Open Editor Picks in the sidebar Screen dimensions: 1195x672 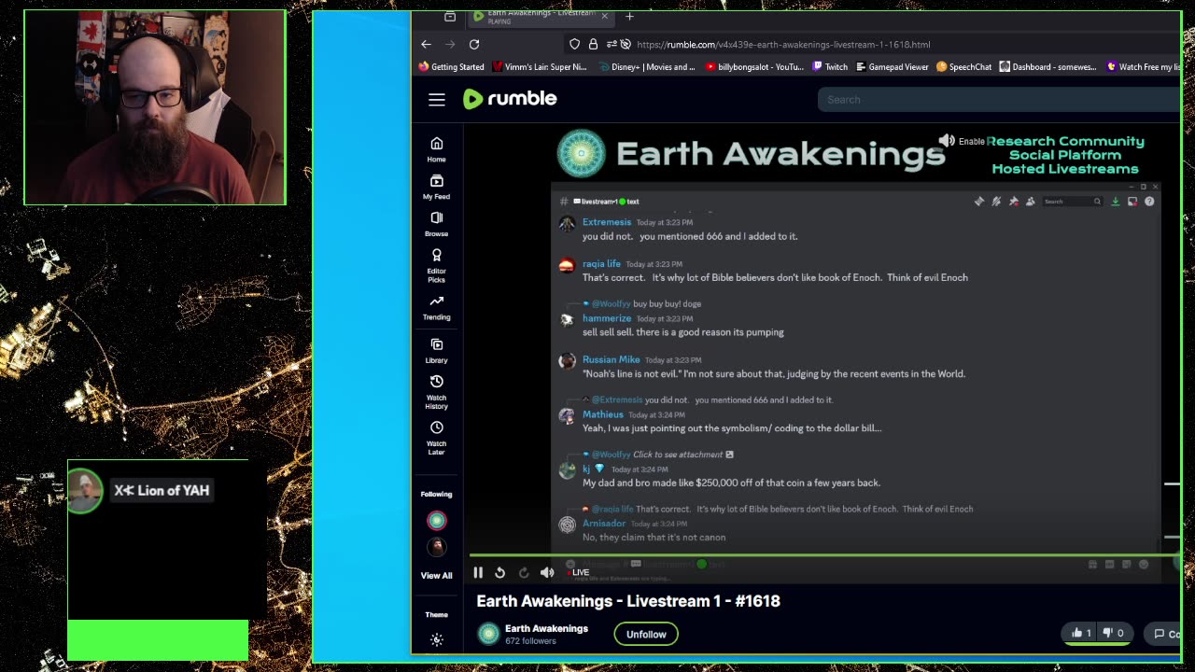[x=436, y=266]
